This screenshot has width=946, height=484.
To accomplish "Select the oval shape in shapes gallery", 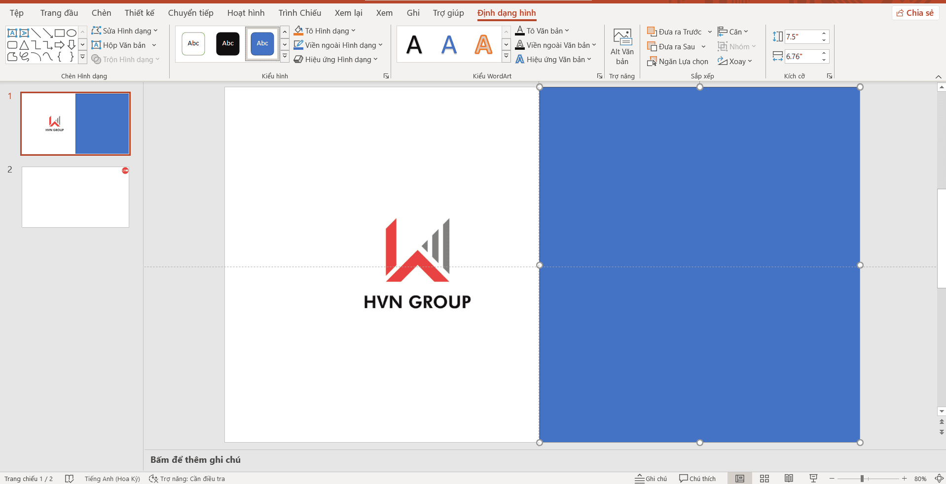I will tap(72, 33).
